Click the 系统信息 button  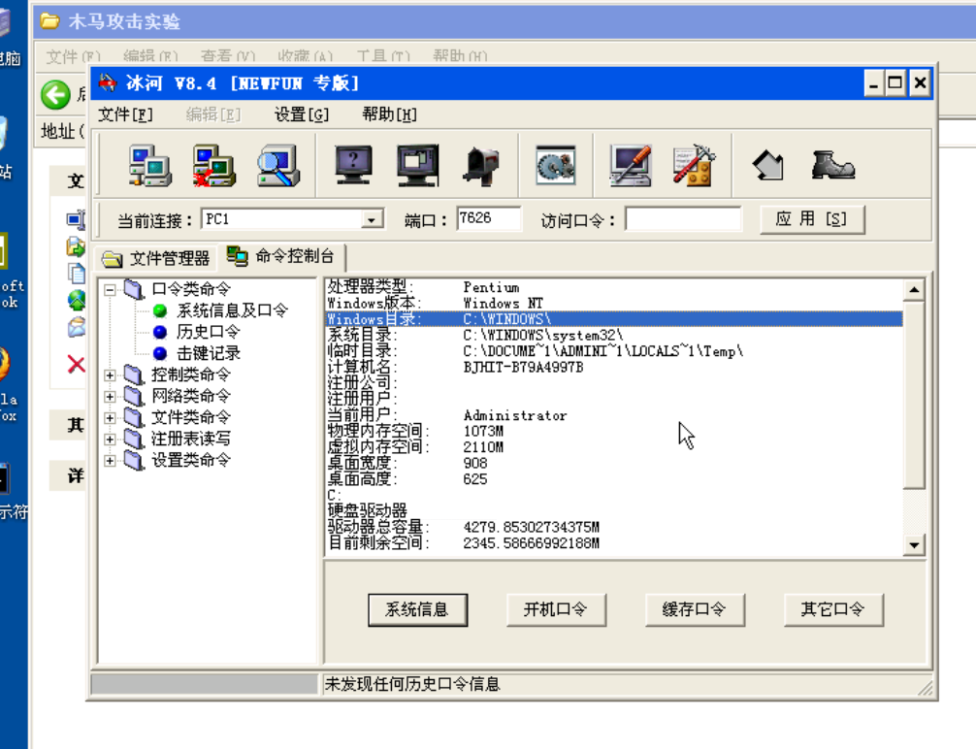point(417,609)
